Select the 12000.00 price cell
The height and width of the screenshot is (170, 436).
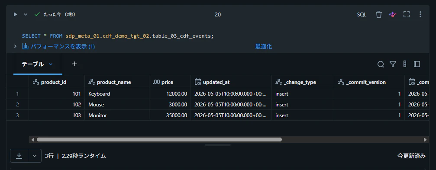(170, 94)
